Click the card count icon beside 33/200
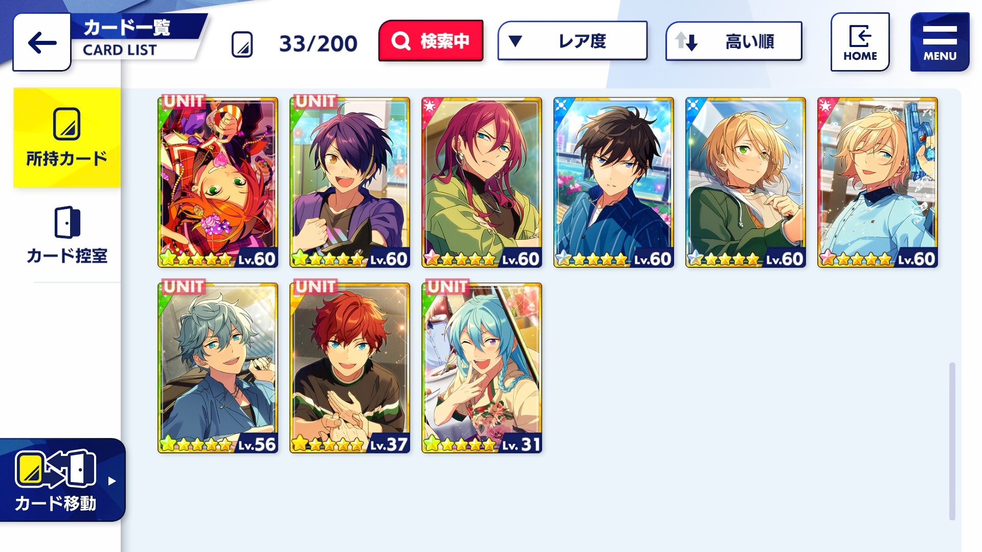 (x=242, y=44)
